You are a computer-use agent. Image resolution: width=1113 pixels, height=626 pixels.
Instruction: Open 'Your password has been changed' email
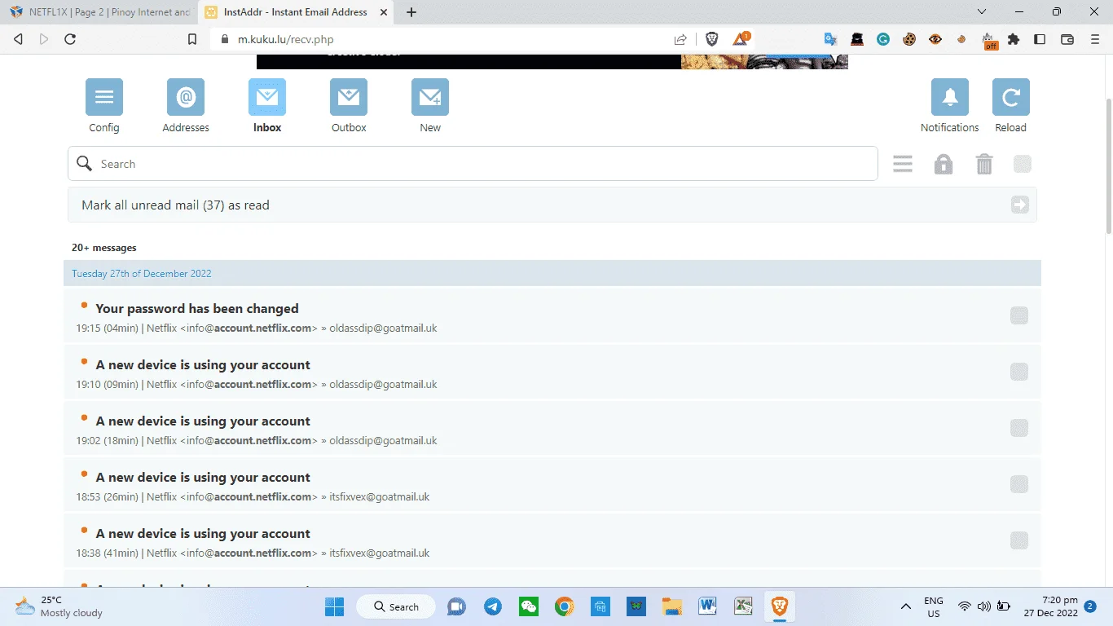[197, 309]
